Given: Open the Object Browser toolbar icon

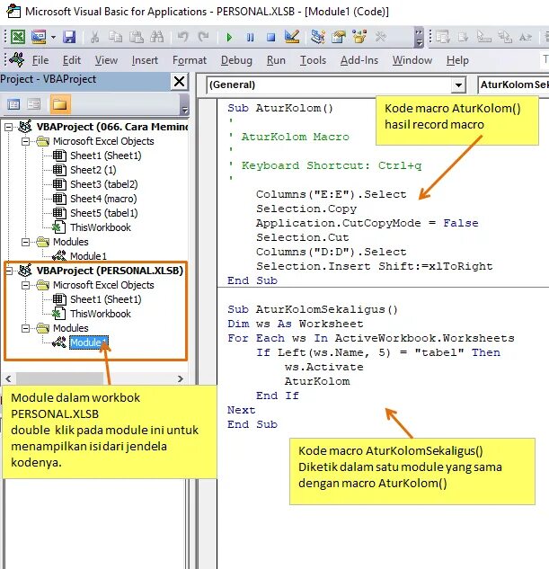Looking at the screenshot, I should point(359,37).
